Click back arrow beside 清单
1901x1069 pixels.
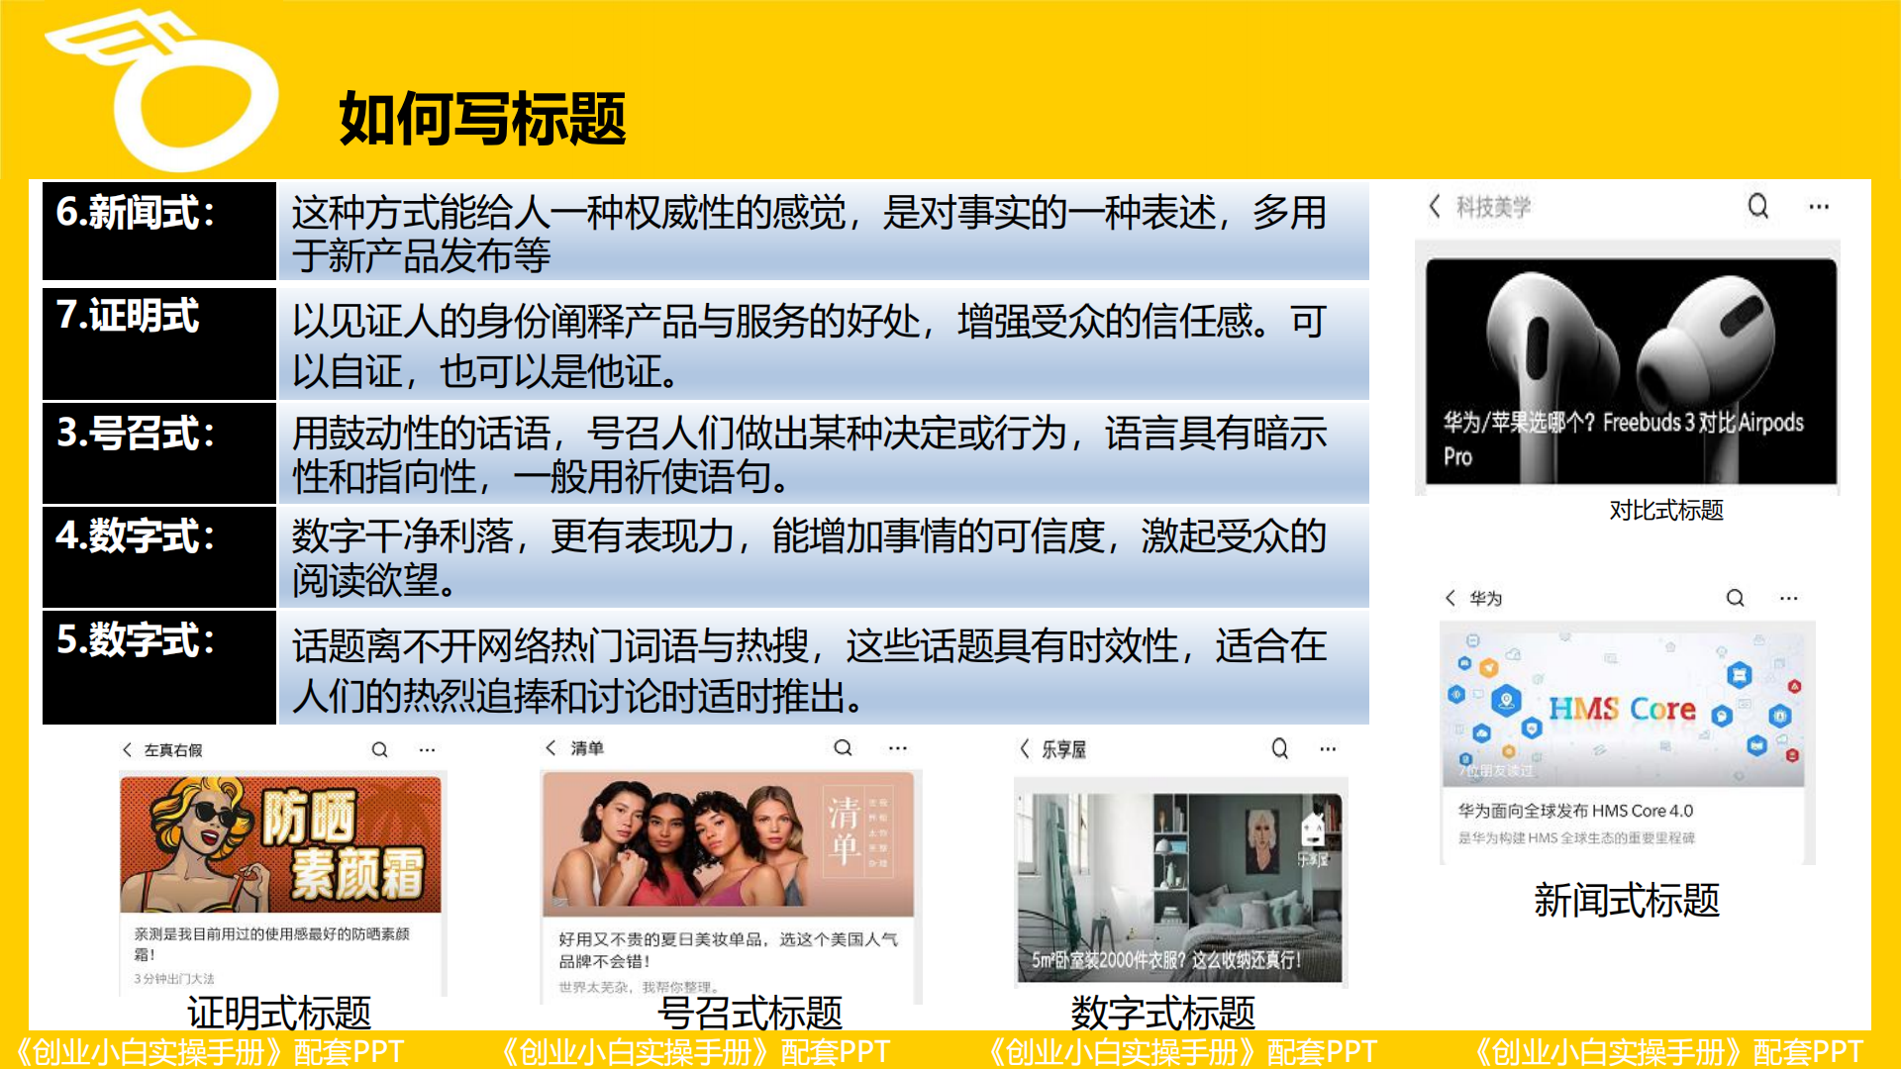(550, 747)
